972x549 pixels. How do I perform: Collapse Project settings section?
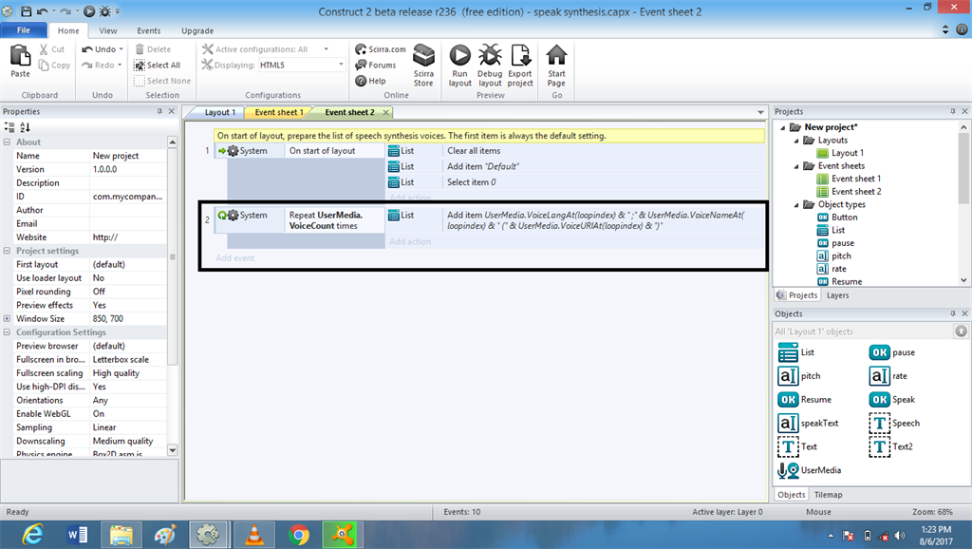click(7, 251)
